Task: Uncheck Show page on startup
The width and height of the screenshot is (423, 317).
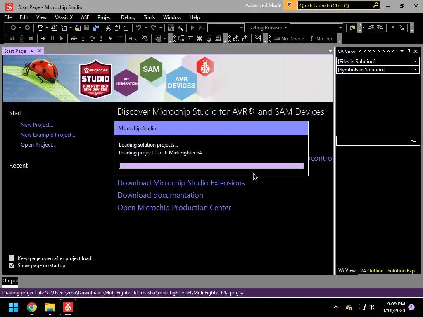Action: [x=12, y=265]
